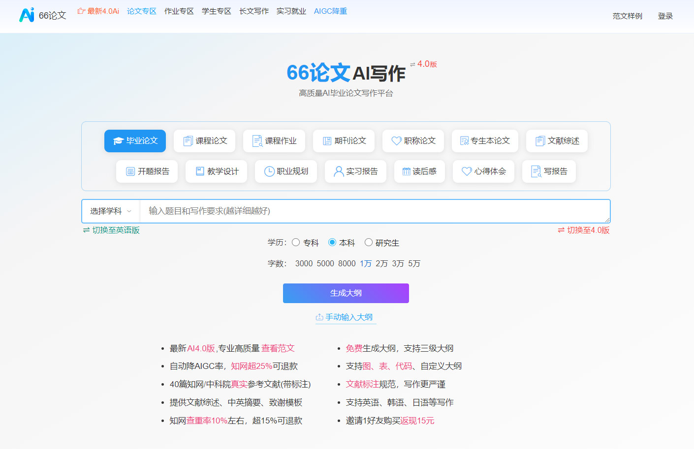Click the 知网超25% highlighted text
The image size is (694, 449).
pos(252,366)
